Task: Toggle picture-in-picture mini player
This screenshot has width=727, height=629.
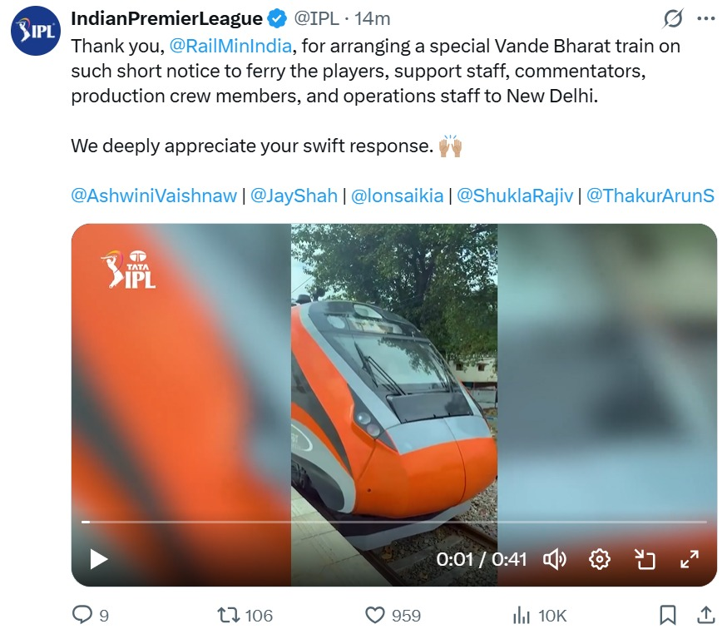Action: (x=645, y=559)
